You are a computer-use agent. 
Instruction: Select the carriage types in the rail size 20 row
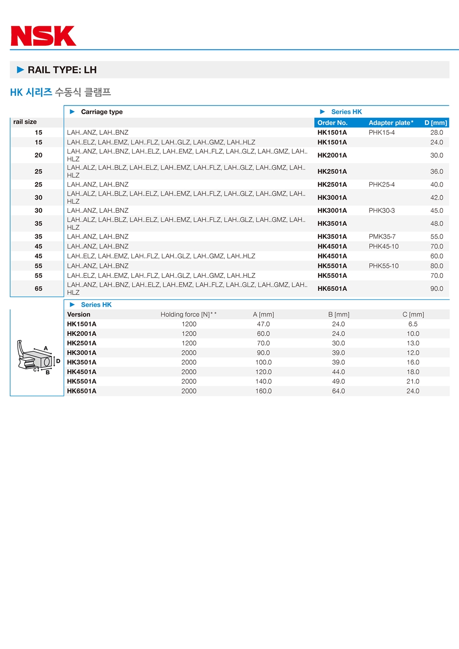pos(187,155)
